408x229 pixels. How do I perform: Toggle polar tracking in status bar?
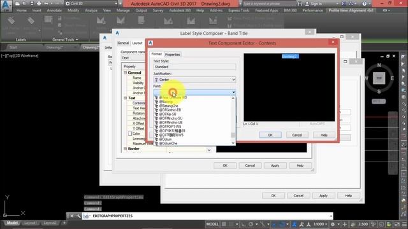click(251, 224)
